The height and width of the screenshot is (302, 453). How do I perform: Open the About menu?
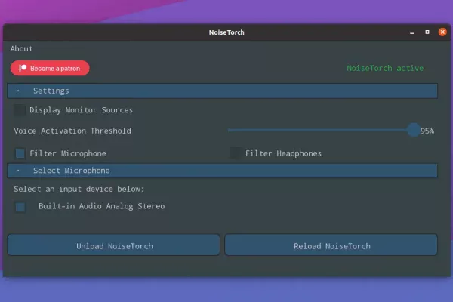(21, 48)
